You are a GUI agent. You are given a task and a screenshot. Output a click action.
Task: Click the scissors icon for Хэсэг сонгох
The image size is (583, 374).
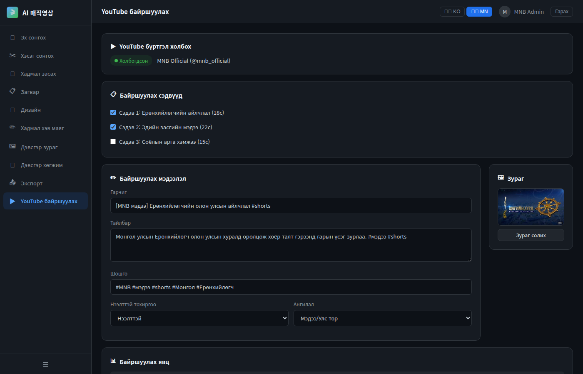12,56
